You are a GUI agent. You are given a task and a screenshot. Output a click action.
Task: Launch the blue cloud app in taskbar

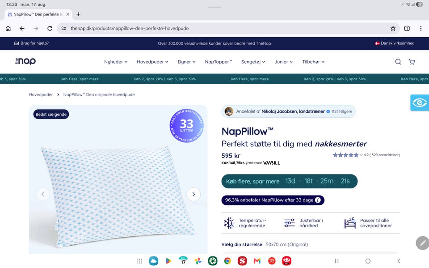153,261
